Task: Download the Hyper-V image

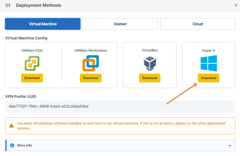Action: (x=208, y=78)
